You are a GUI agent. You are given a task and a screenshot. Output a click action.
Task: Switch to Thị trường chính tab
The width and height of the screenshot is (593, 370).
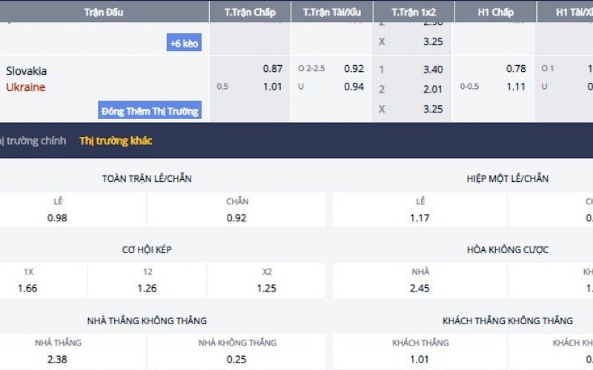click(x=33, y=141)
